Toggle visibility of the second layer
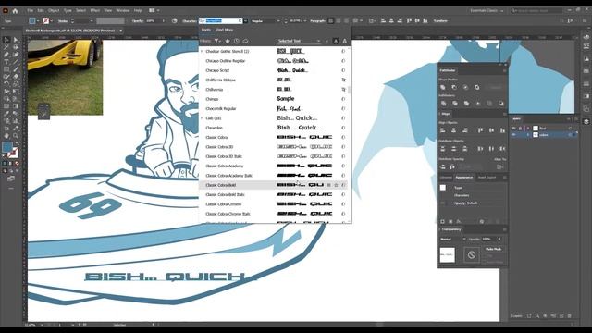592x333 pixels. click(x=513, y=135)
